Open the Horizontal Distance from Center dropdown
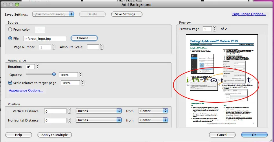The width and height of the screenshot is (274, 142). point(153,120)
